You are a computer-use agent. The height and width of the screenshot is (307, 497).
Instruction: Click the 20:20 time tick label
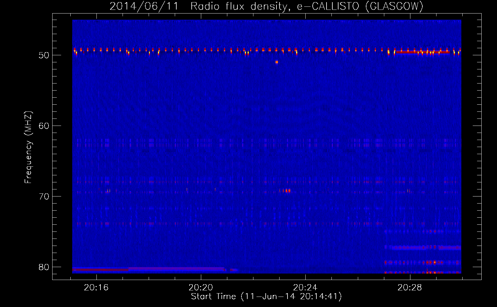point(201,288)
